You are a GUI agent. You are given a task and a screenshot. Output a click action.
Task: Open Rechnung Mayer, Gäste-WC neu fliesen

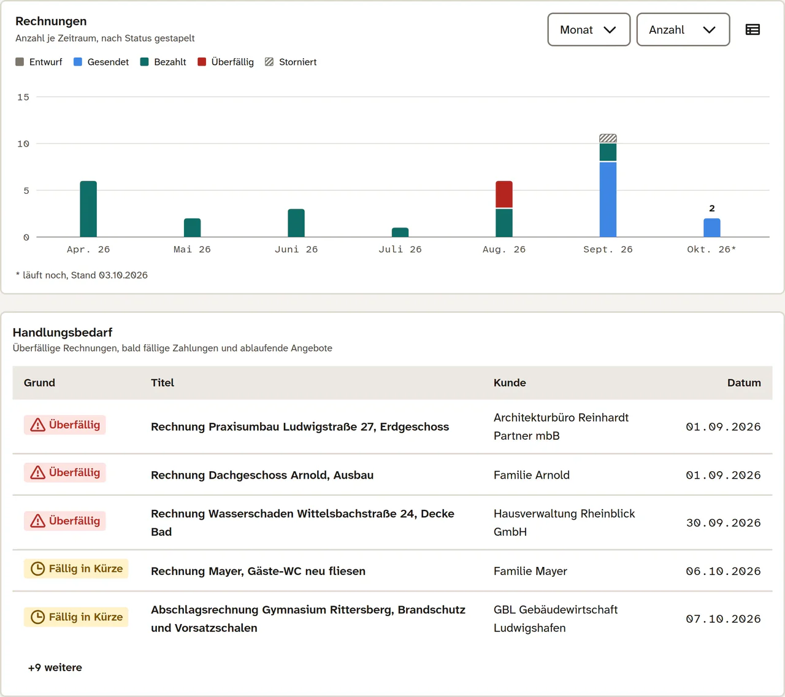point(258,571)
